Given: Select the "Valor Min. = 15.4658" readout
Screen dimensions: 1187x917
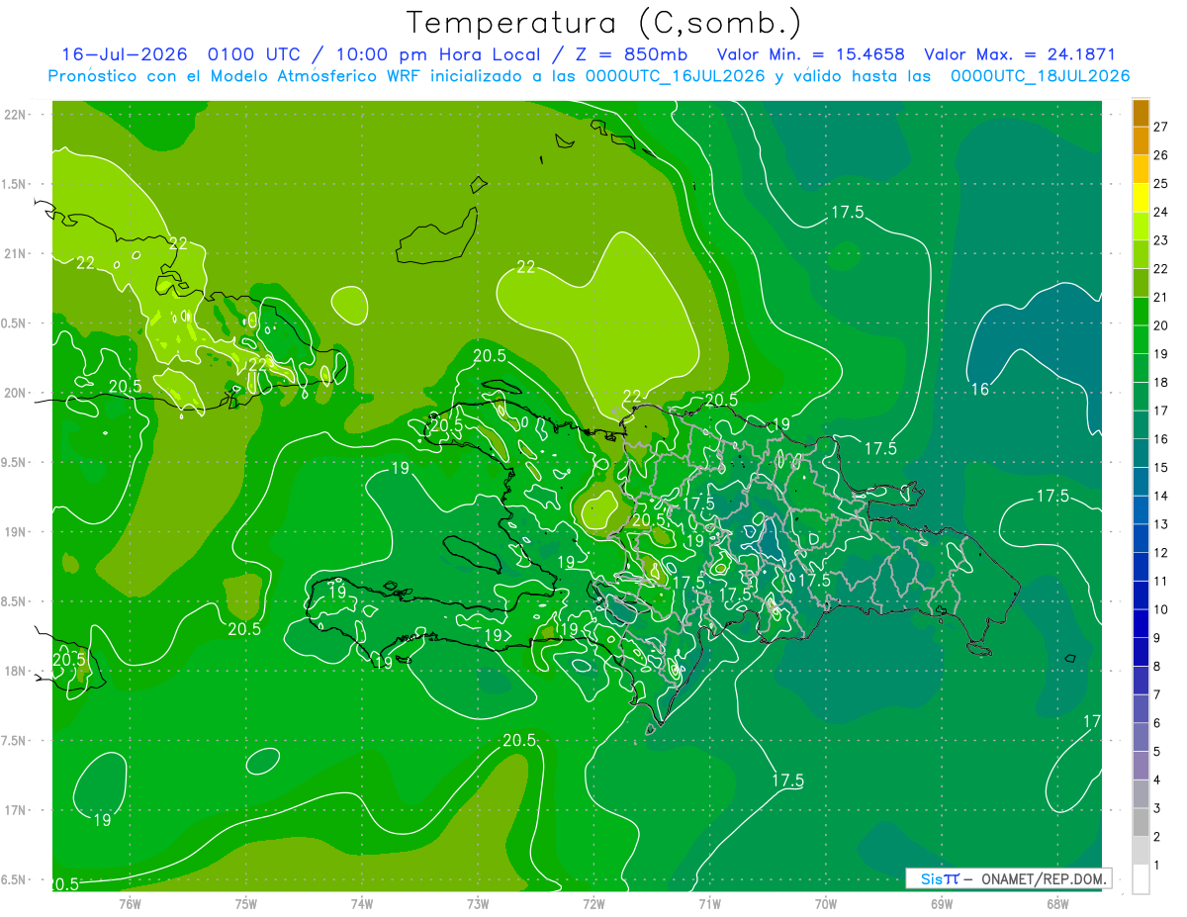Looking at the screenshot, I should tap(810, 54).
